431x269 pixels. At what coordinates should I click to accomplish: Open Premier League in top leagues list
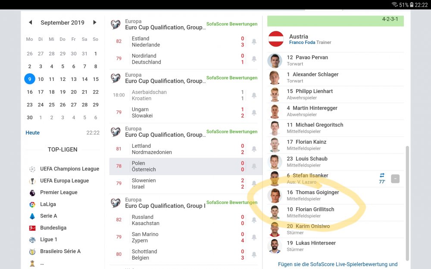(59, 192)
